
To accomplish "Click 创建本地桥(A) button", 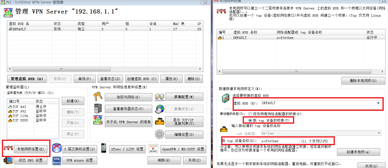I will pos(358,152).
